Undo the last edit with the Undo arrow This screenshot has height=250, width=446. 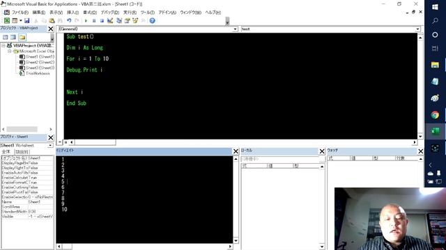[69, 20]
